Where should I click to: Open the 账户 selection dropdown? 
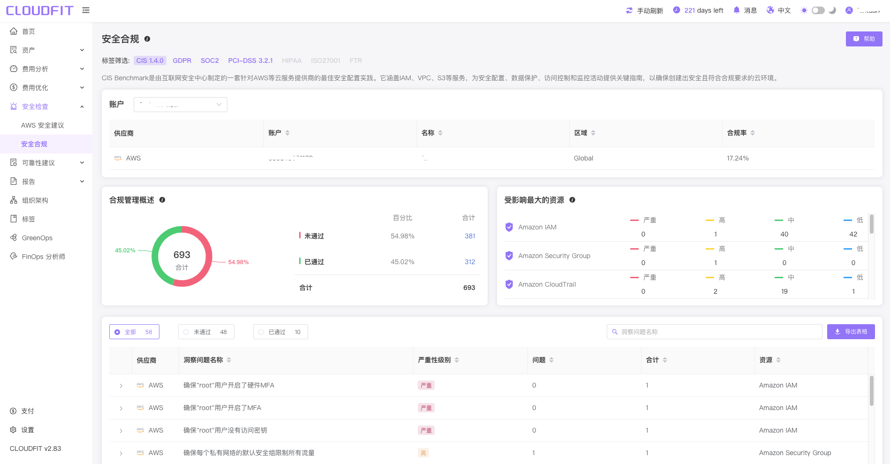[181, 105]
